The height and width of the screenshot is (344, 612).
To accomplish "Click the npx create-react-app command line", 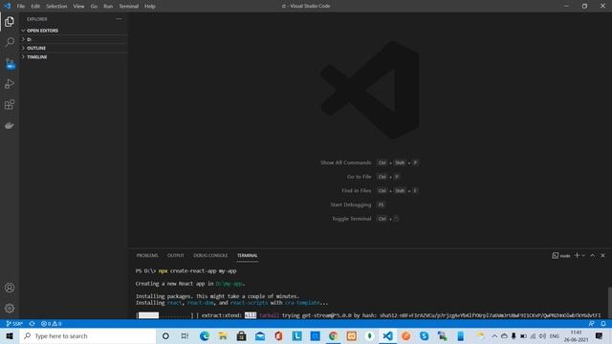I will [186, 270].
